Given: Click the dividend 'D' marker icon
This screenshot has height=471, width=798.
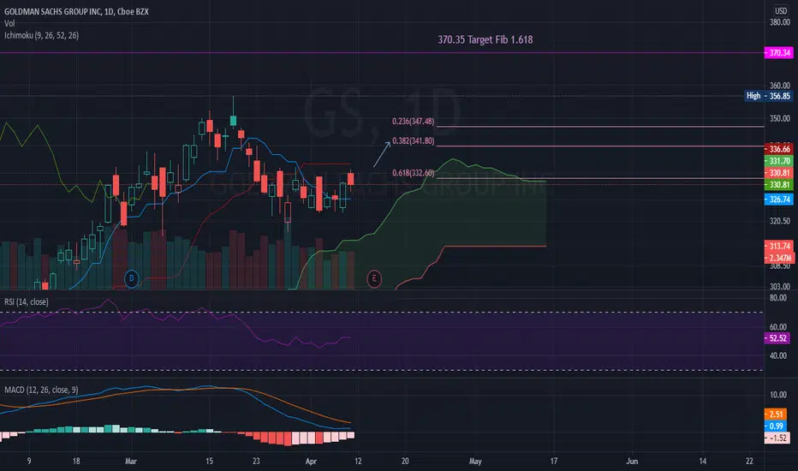Looking at the screenshot, I should pos(131,278).
